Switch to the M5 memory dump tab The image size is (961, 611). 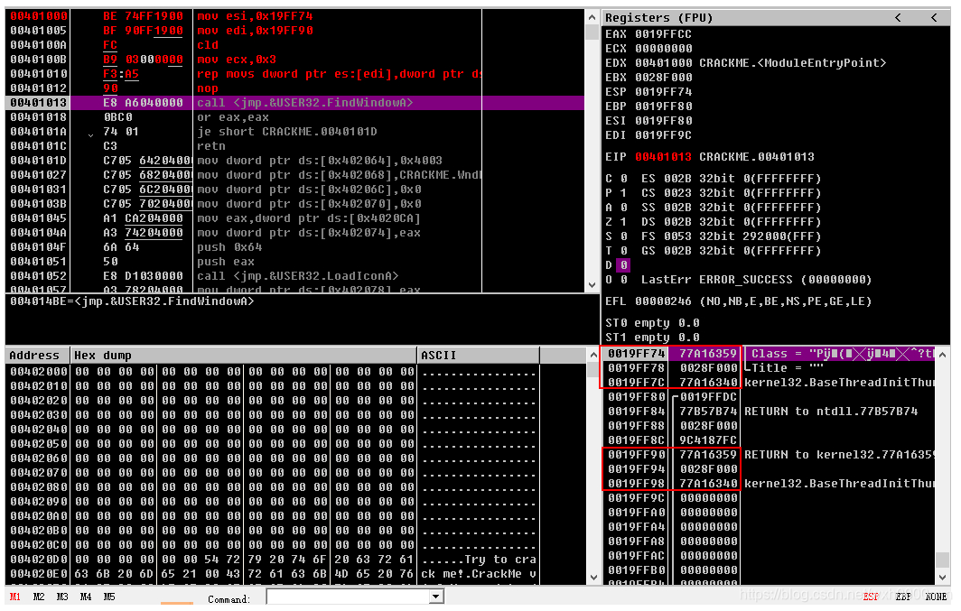pos(109,597)
